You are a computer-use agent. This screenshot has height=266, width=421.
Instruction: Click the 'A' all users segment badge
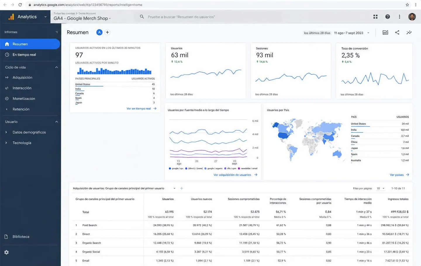(99, 32)
